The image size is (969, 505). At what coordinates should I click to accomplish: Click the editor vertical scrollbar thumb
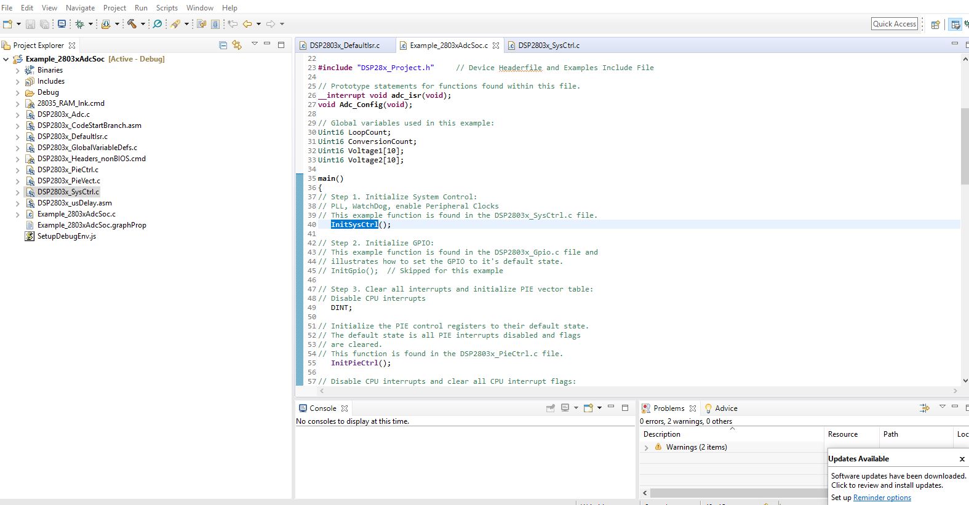[964, 146]
